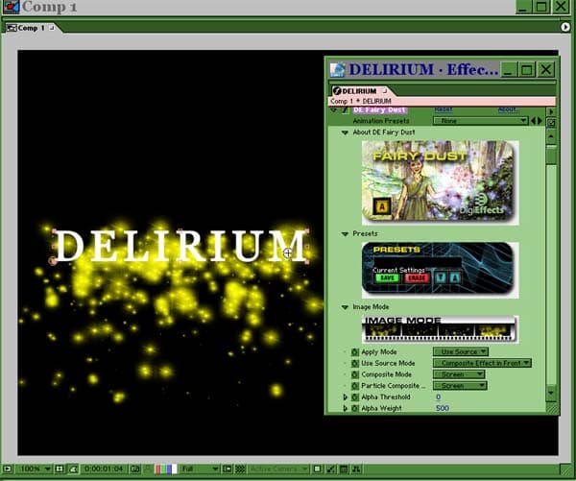Click the take snapshot camera icon

click(135, 469)
